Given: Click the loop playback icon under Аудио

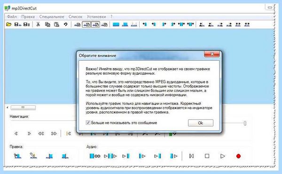Looking at the screenshot, I should pyautogui.click(x=95, y=156).
